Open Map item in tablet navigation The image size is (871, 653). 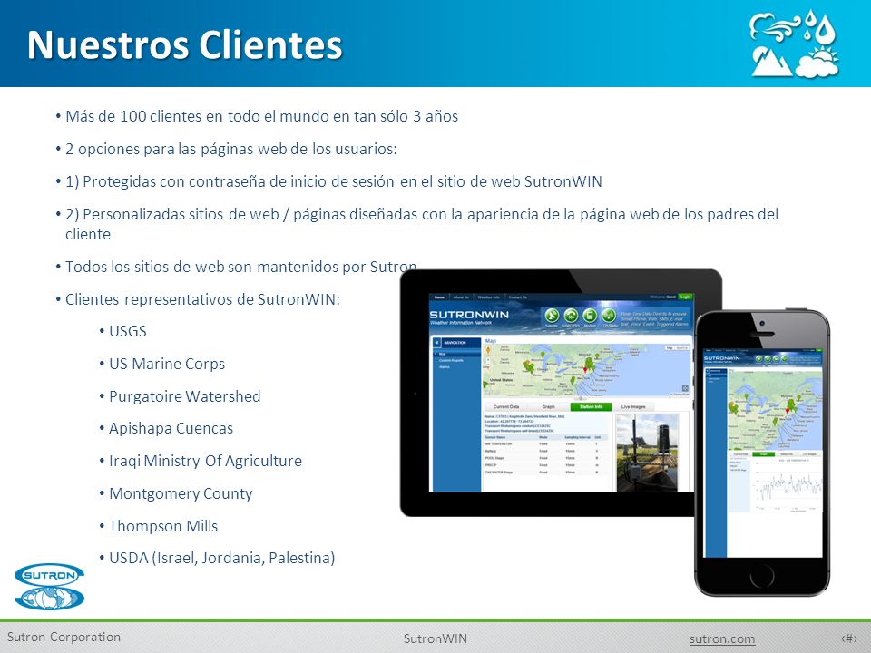click(442, 354)
